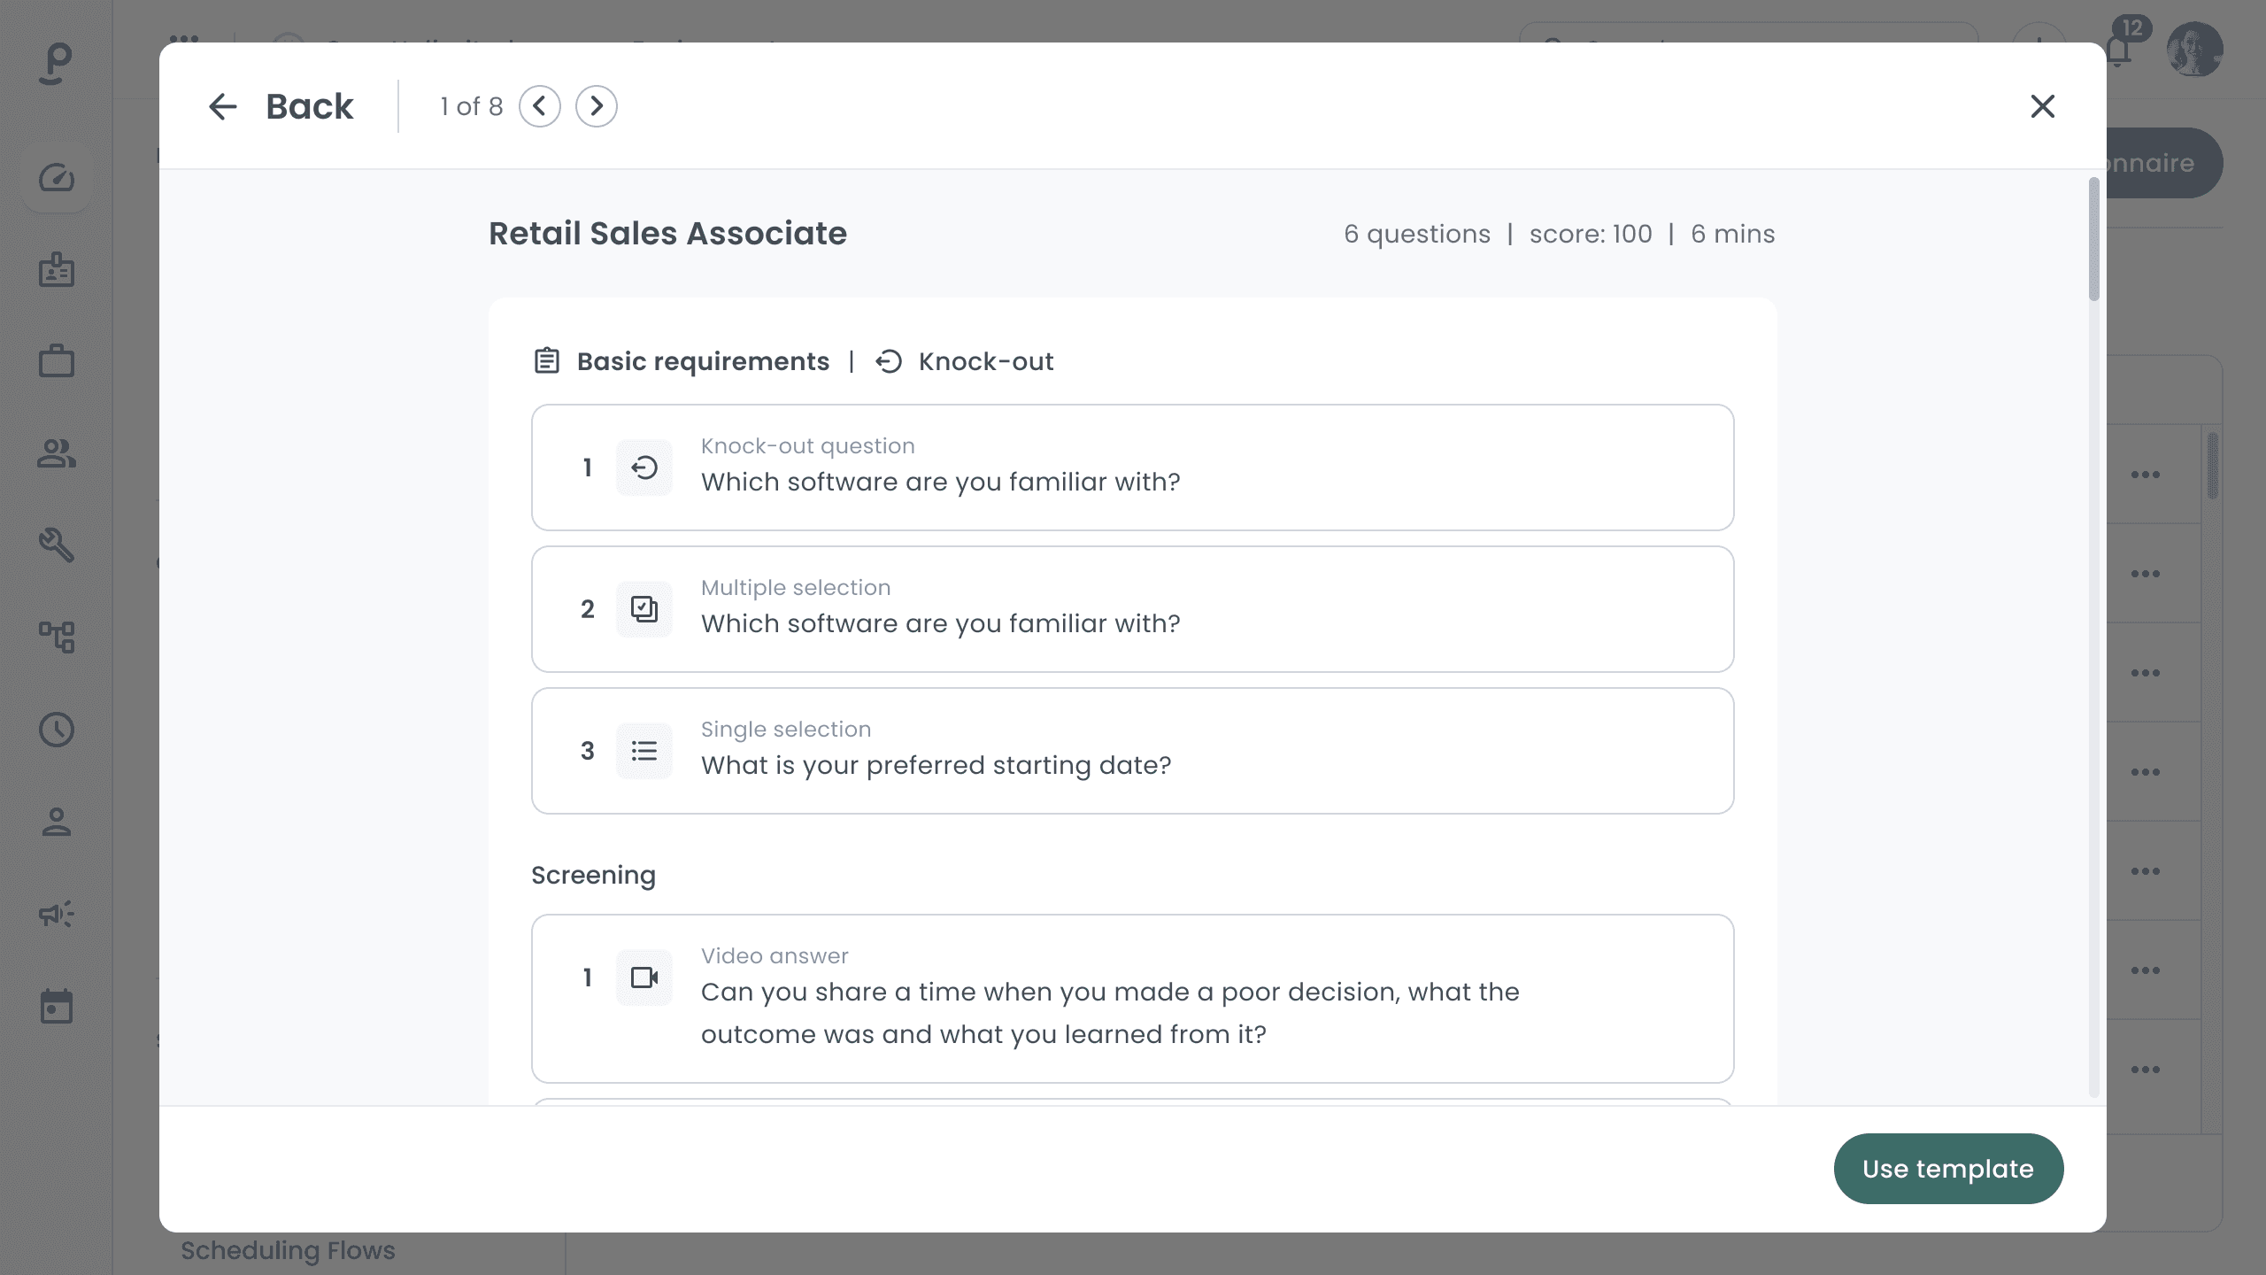The width and height of the screenshot is (2266, 1275).
Task: Go to the previous template with the left chevron
Action: click(x=540, y=106)
